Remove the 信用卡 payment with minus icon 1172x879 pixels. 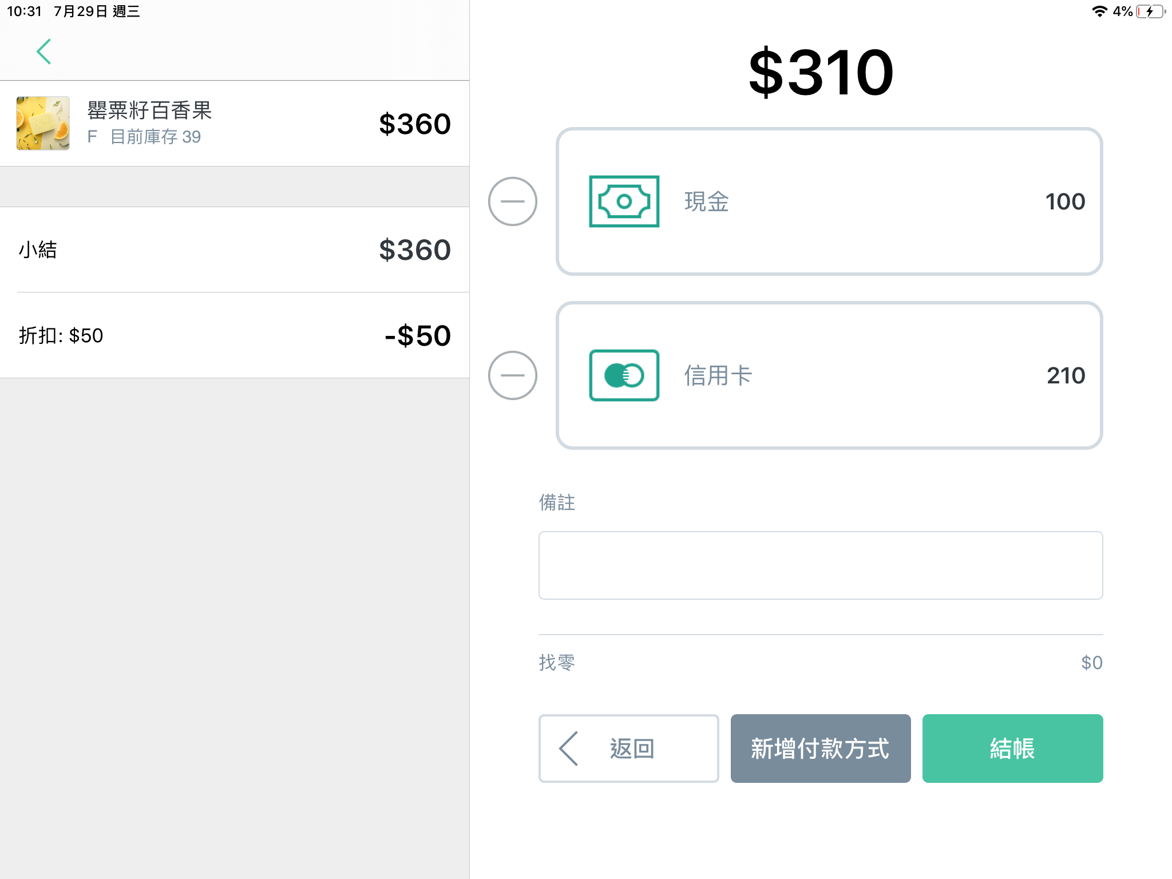512,375
